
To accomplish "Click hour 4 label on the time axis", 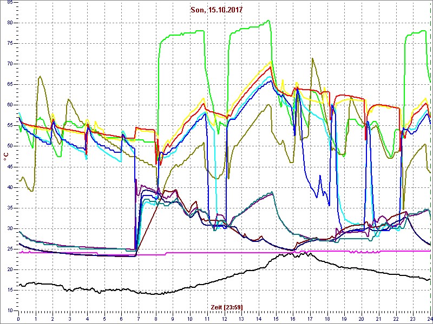I will tap(87, 319).
